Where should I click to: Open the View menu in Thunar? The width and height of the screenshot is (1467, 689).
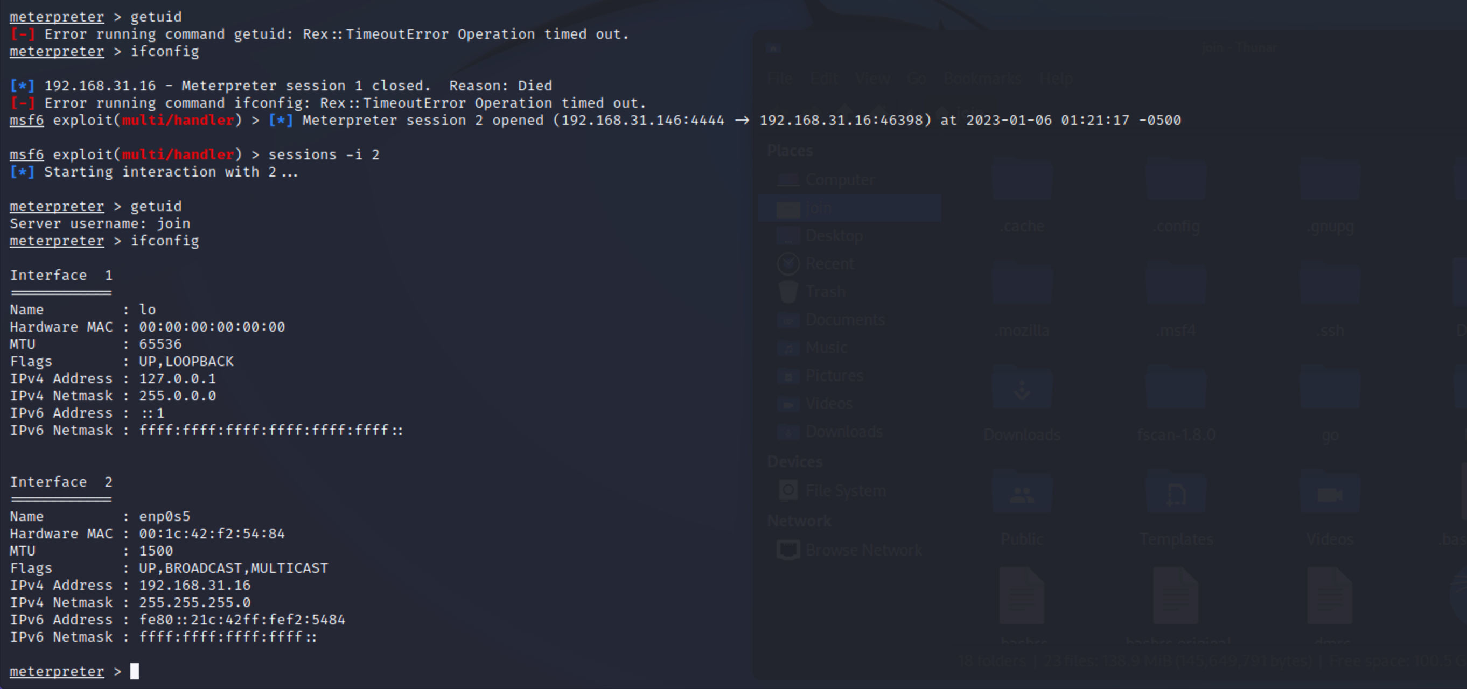point(872,79)
